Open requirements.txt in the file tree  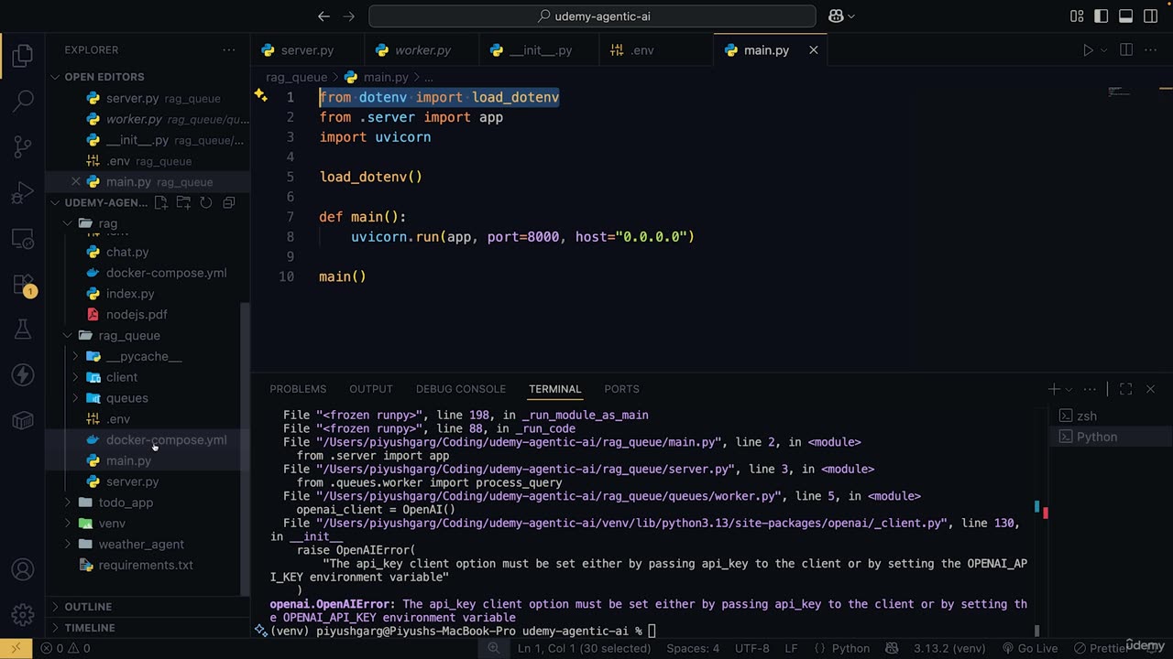tap(146, 565)
